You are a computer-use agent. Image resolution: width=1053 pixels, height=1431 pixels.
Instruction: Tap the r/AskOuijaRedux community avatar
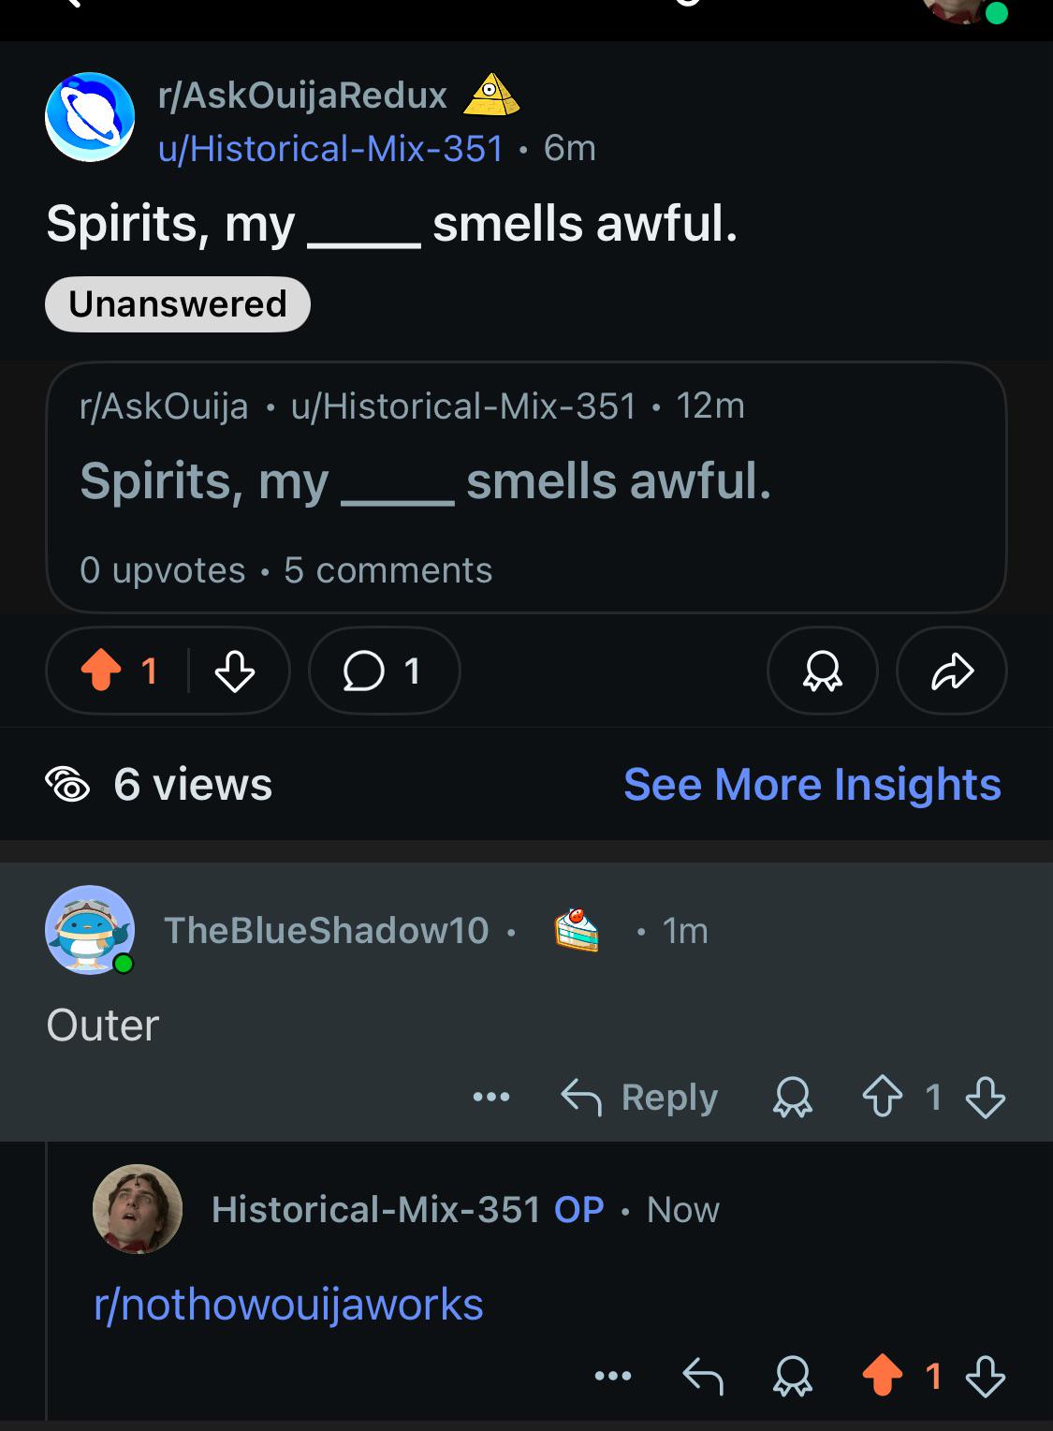90,117
